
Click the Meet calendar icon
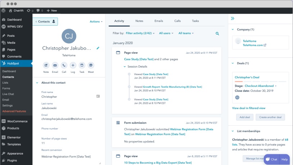pyautogui.click(x=91, y=65)
